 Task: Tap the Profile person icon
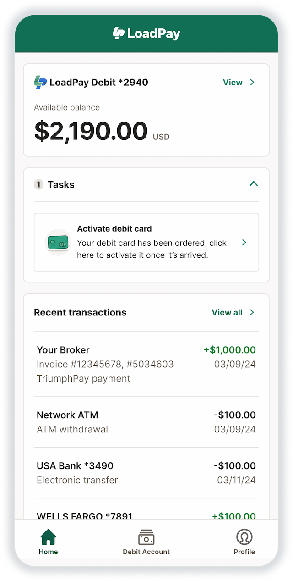pyautogui.click(x=244, y=537)
